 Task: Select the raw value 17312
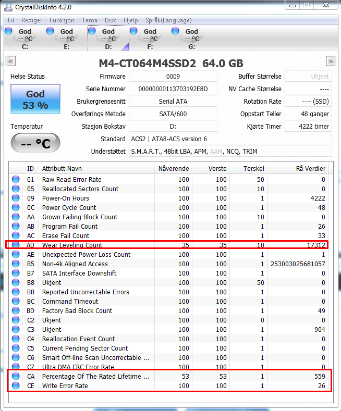click(316, 245)
